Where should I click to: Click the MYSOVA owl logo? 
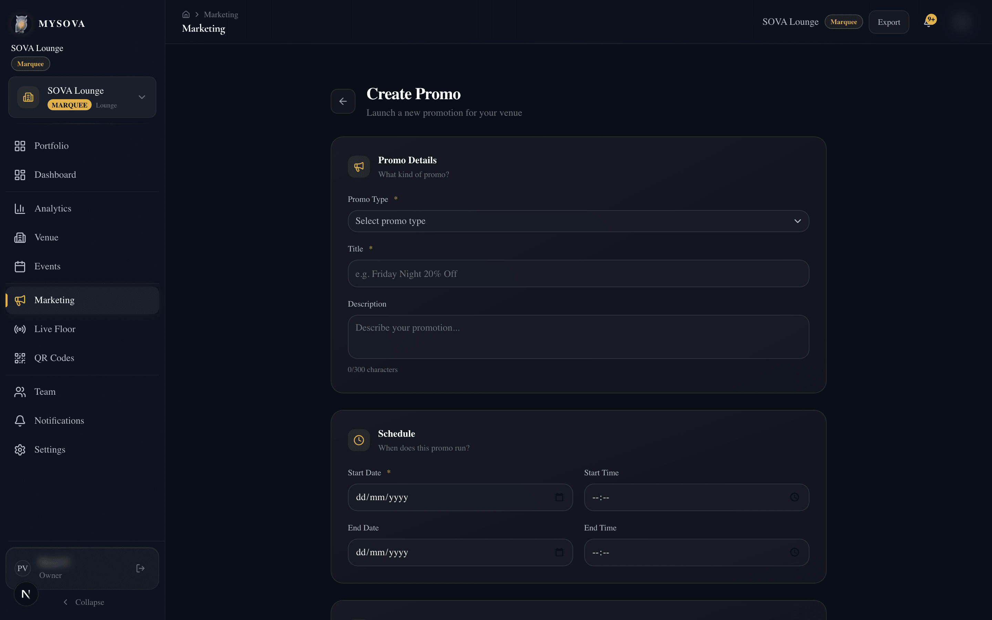point(21,23)
